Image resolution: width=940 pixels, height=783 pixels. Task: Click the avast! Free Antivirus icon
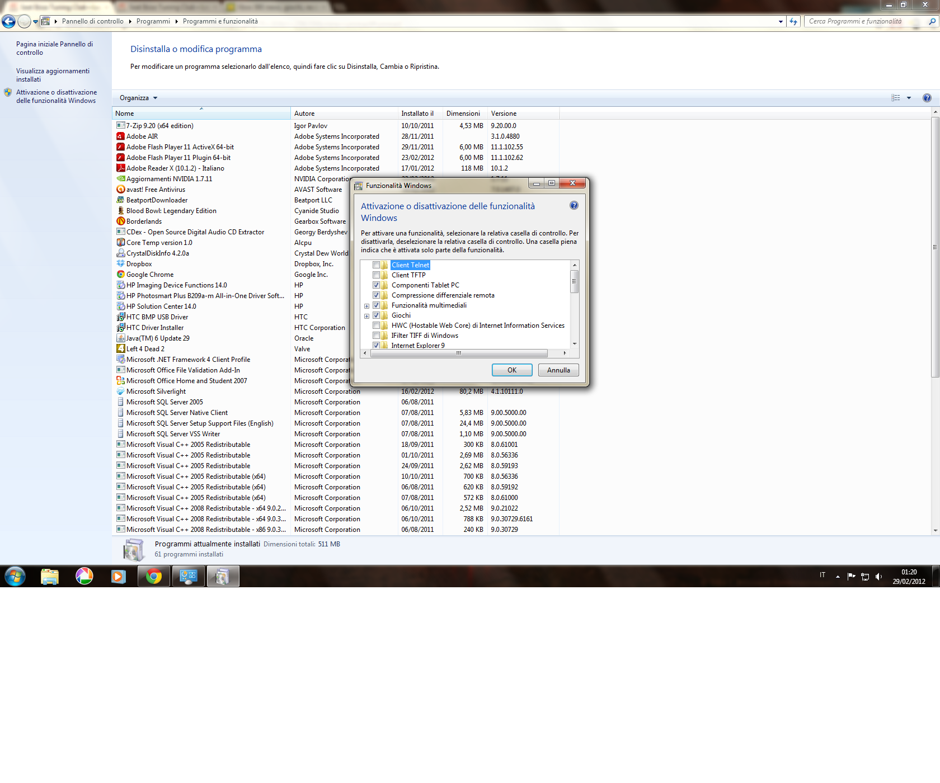pyautogui.click(x=120, y=190)
